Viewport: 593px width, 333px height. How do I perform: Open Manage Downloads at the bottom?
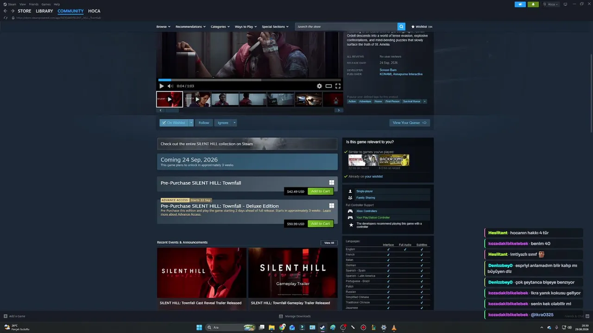pyautogui.click(x=295, y=316)
